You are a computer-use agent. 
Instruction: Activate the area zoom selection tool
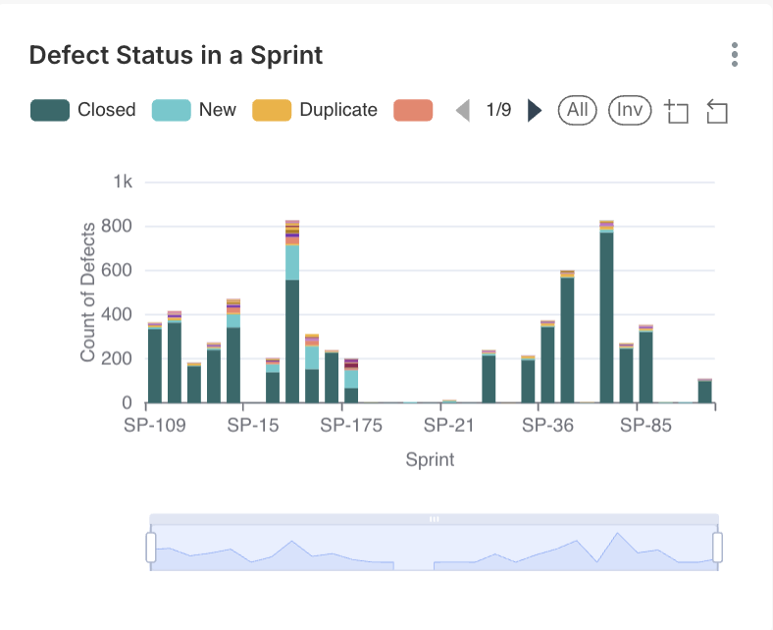pos(677,111)
